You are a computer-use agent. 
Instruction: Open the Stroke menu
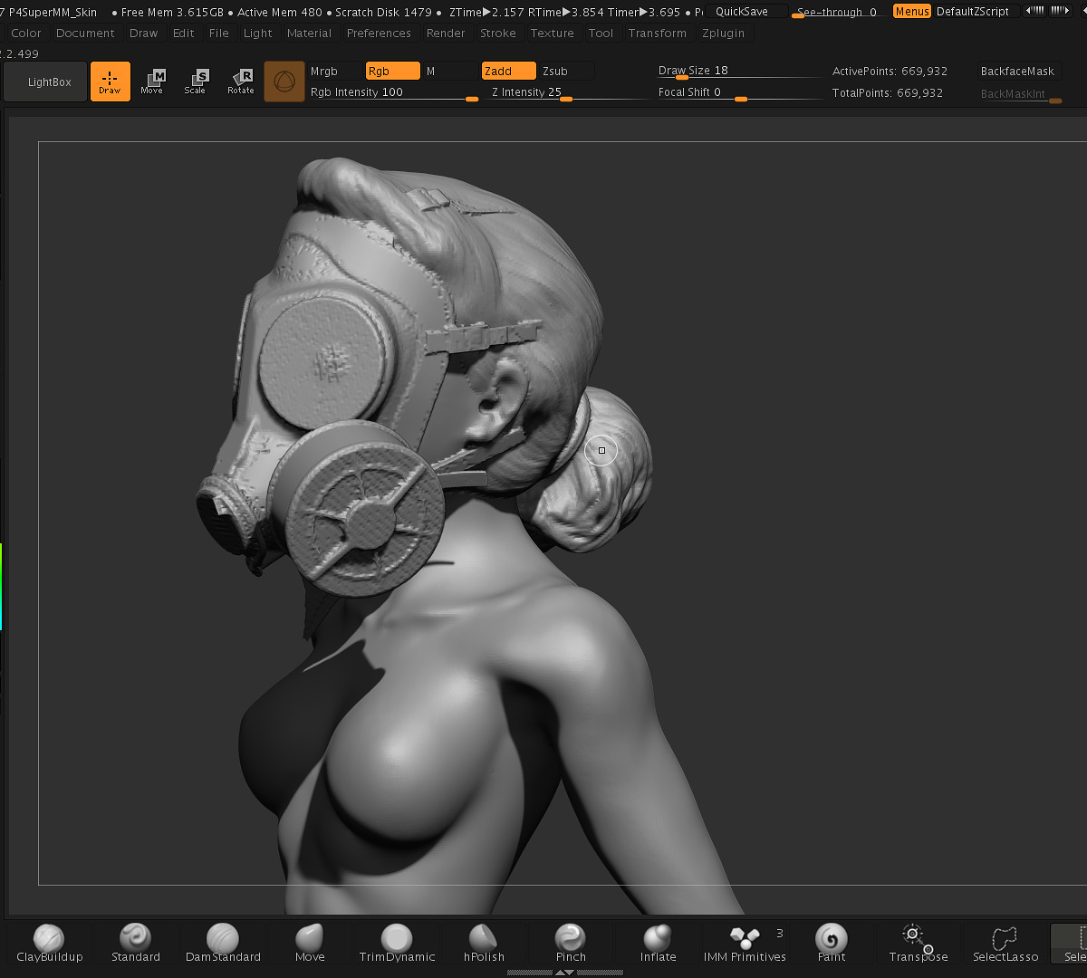point(498,33)
